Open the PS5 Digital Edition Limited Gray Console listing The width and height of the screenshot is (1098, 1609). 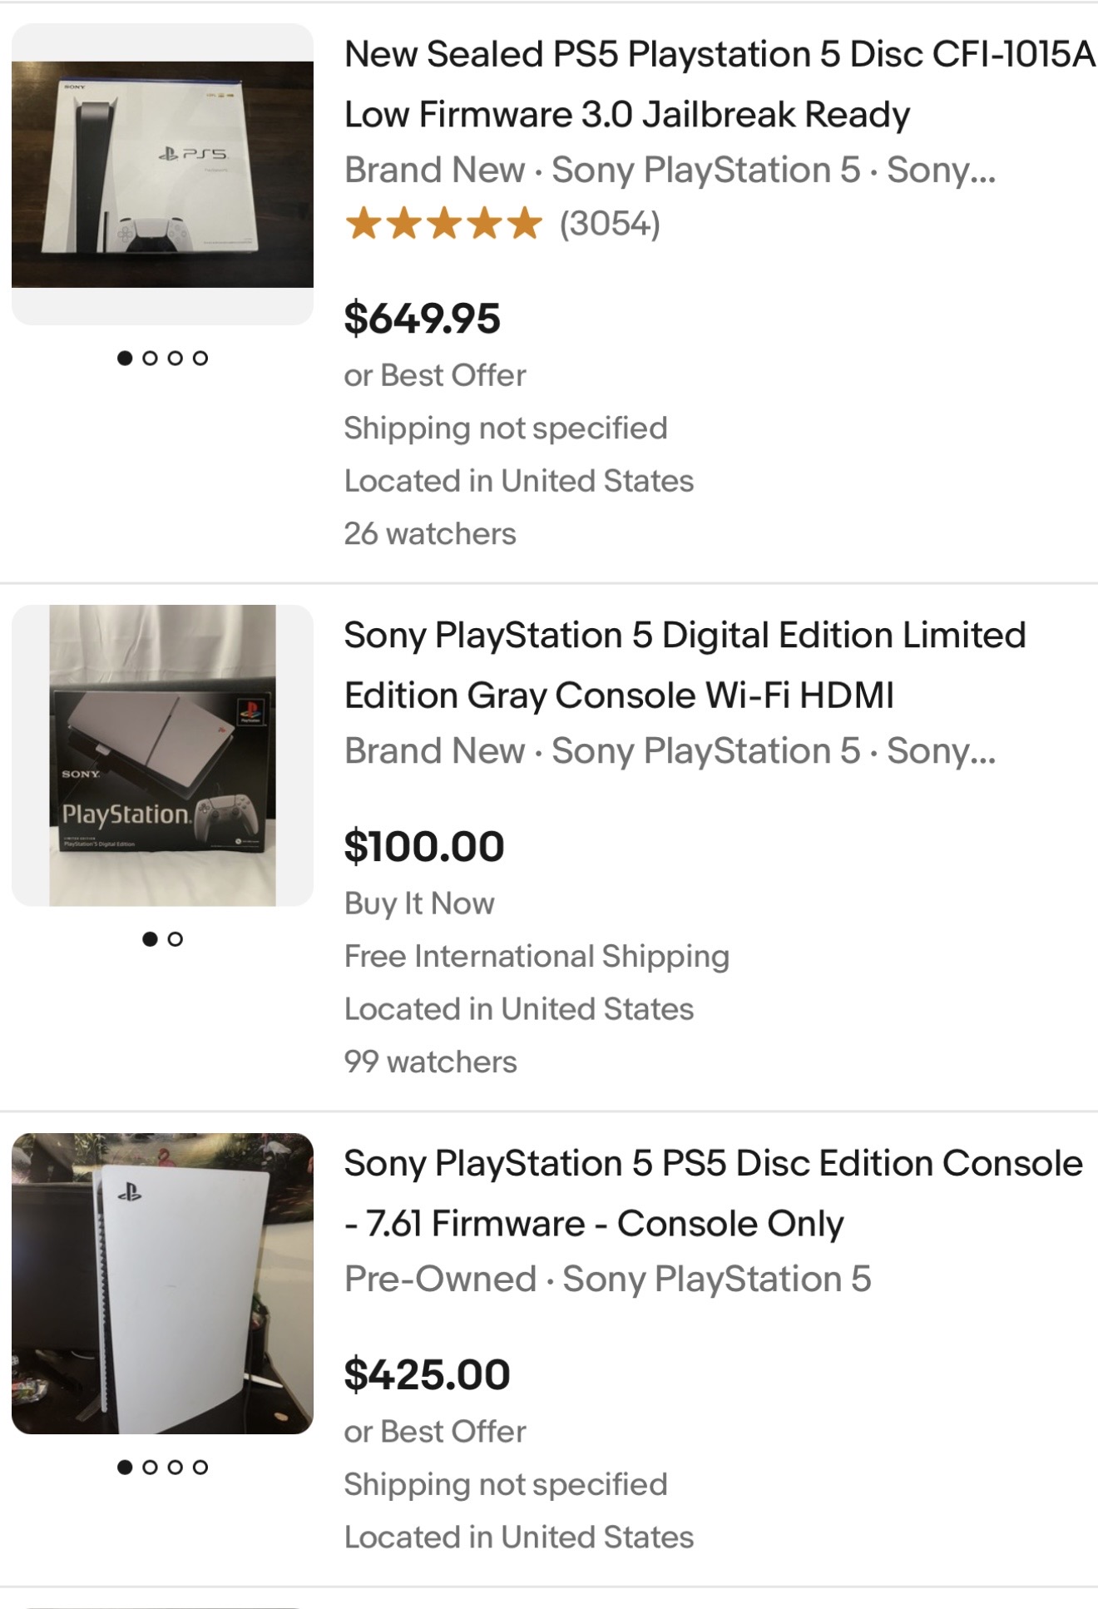(685, 665)
